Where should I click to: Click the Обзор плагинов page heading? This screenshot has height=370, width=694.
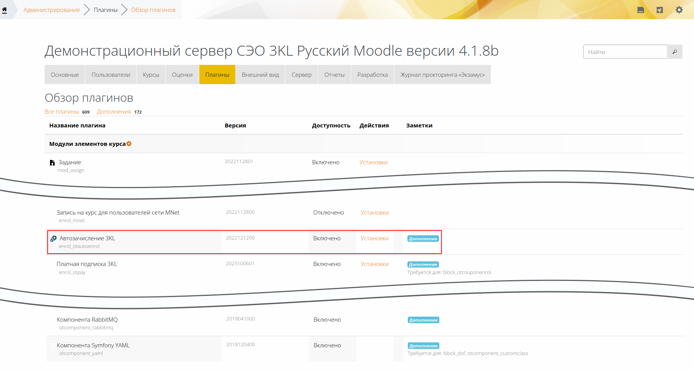pos(89,98)
